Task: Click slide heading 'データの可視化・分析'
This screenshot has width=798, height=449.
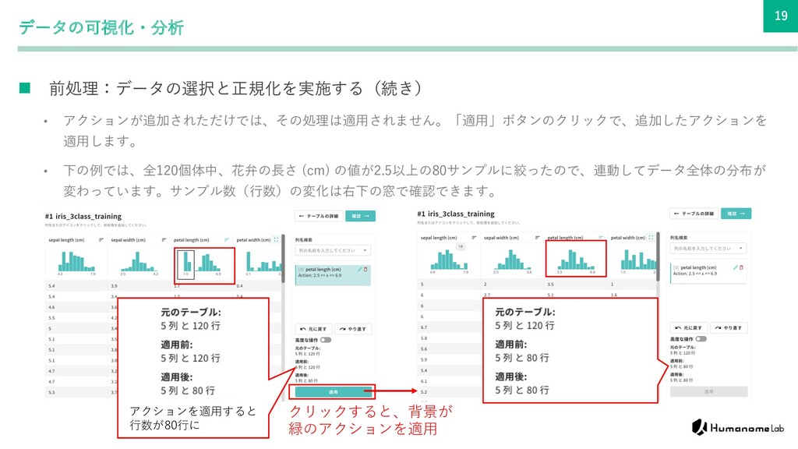Action: coord(101,27)
